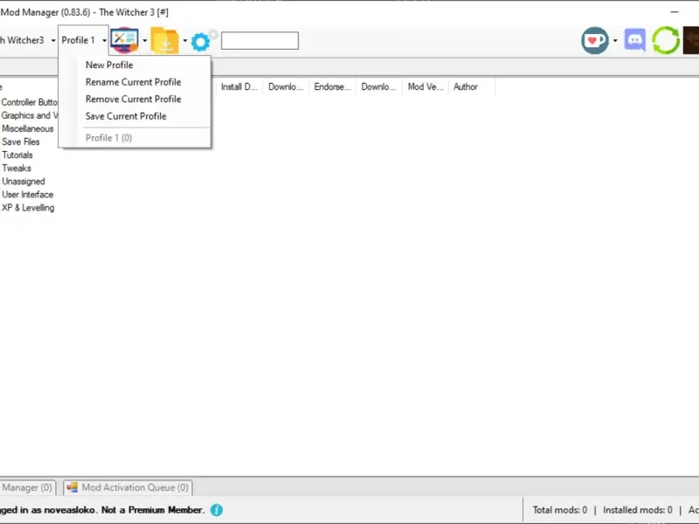This screenshot has height=524, width=699.
Task: Select the Save Files category
Action: pos(20,141)
